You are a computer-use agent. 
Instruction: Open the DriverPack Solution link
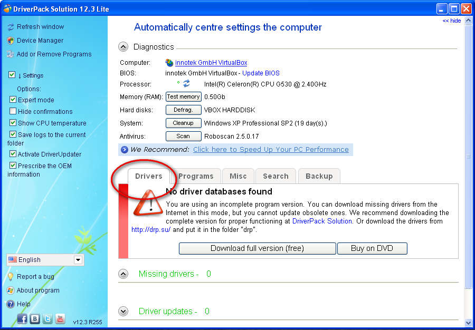(322, 221)
